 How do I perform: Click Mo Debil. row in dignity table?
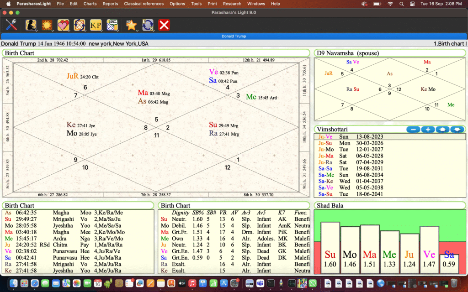[234, 225]
